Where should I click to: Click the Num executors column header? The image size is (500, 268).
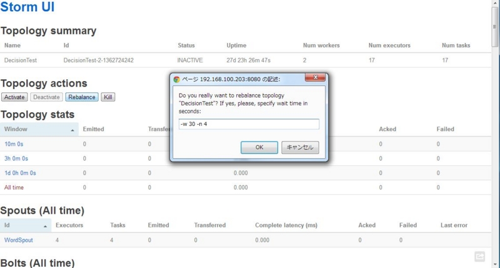coord(389,45)
